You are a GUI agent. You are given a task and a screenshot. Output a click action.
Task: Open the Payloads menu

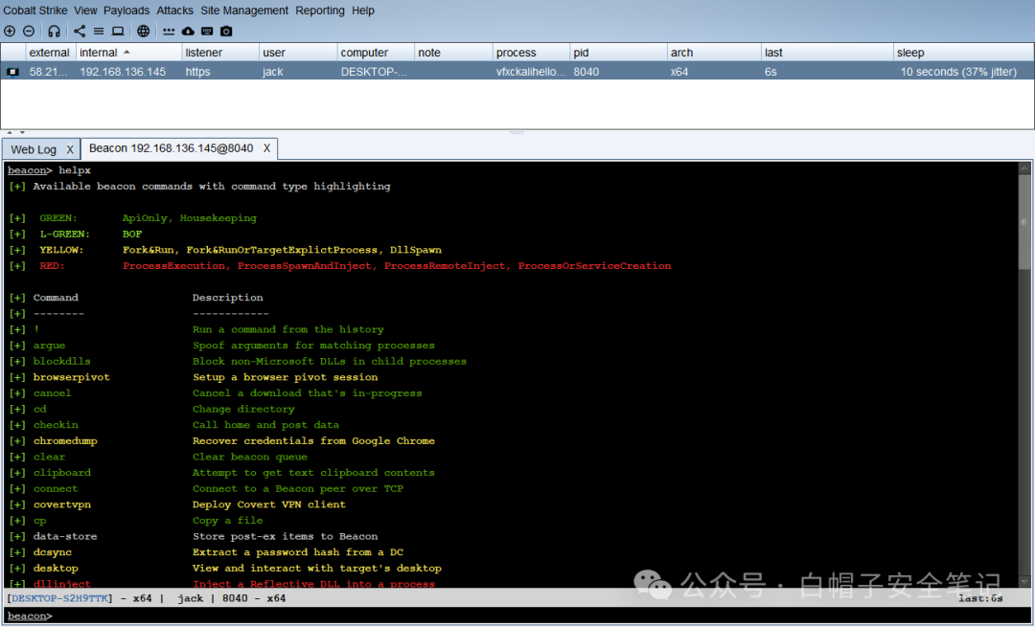[x=126, y=11]
